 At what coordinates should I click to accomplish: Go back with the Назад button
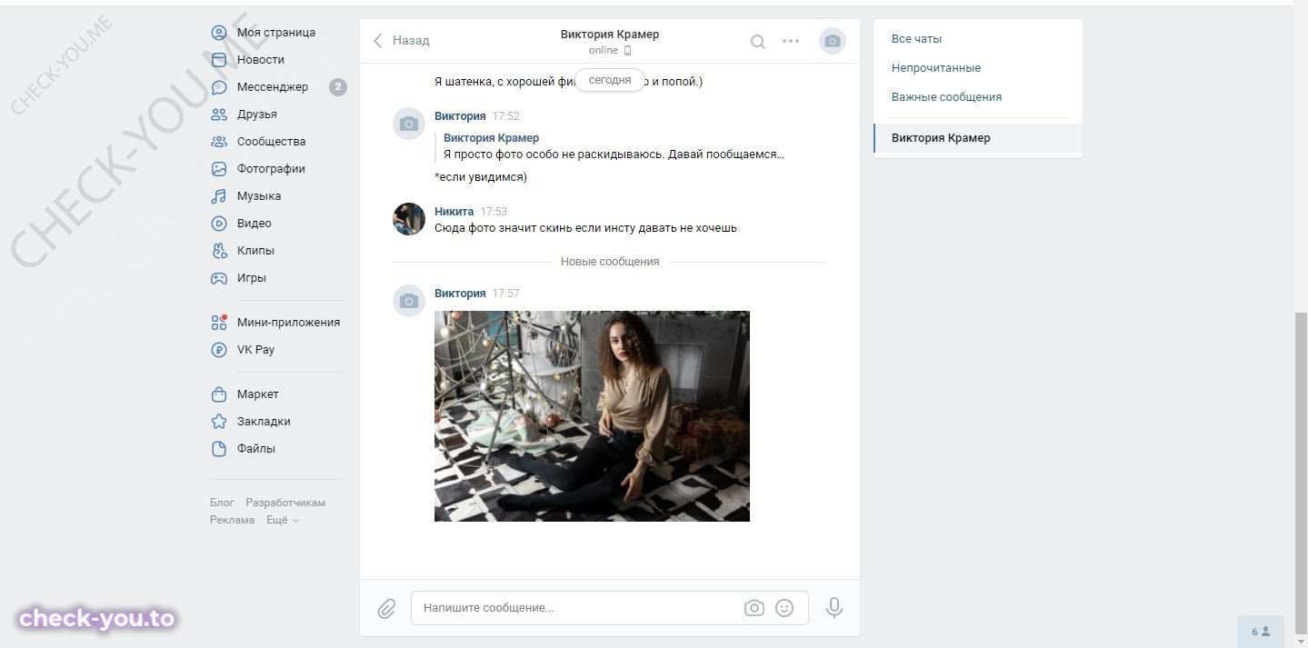point(401,41)
